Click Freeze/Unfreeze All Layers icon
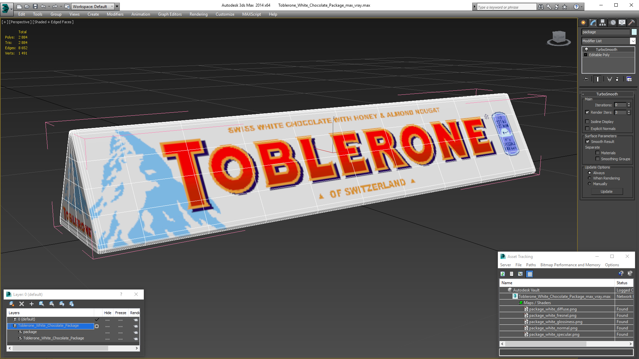This screenshot has height=359, width=639. (72, 304)
